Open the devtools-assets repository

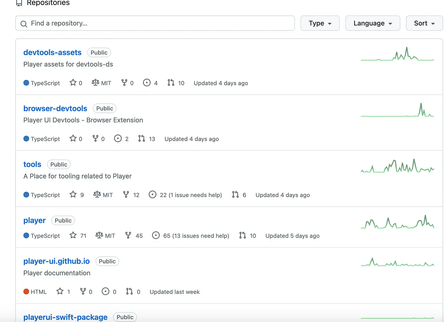pyautogui.click(x=52, y=53)
